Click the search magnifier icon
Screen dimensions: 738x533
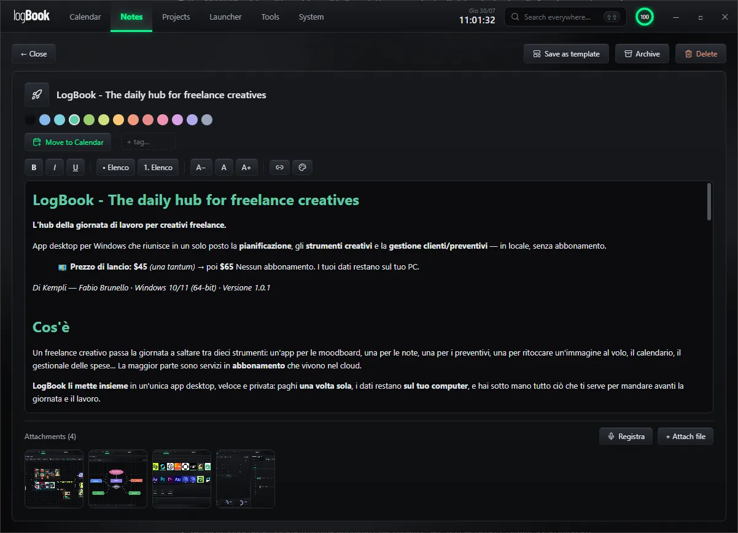(x=515, y=17)
